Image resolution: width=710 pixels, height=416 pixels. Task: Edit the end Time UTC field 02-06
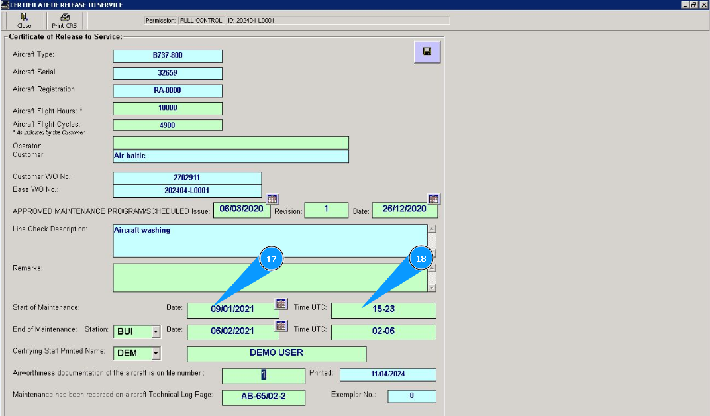(x=384, y=332)
